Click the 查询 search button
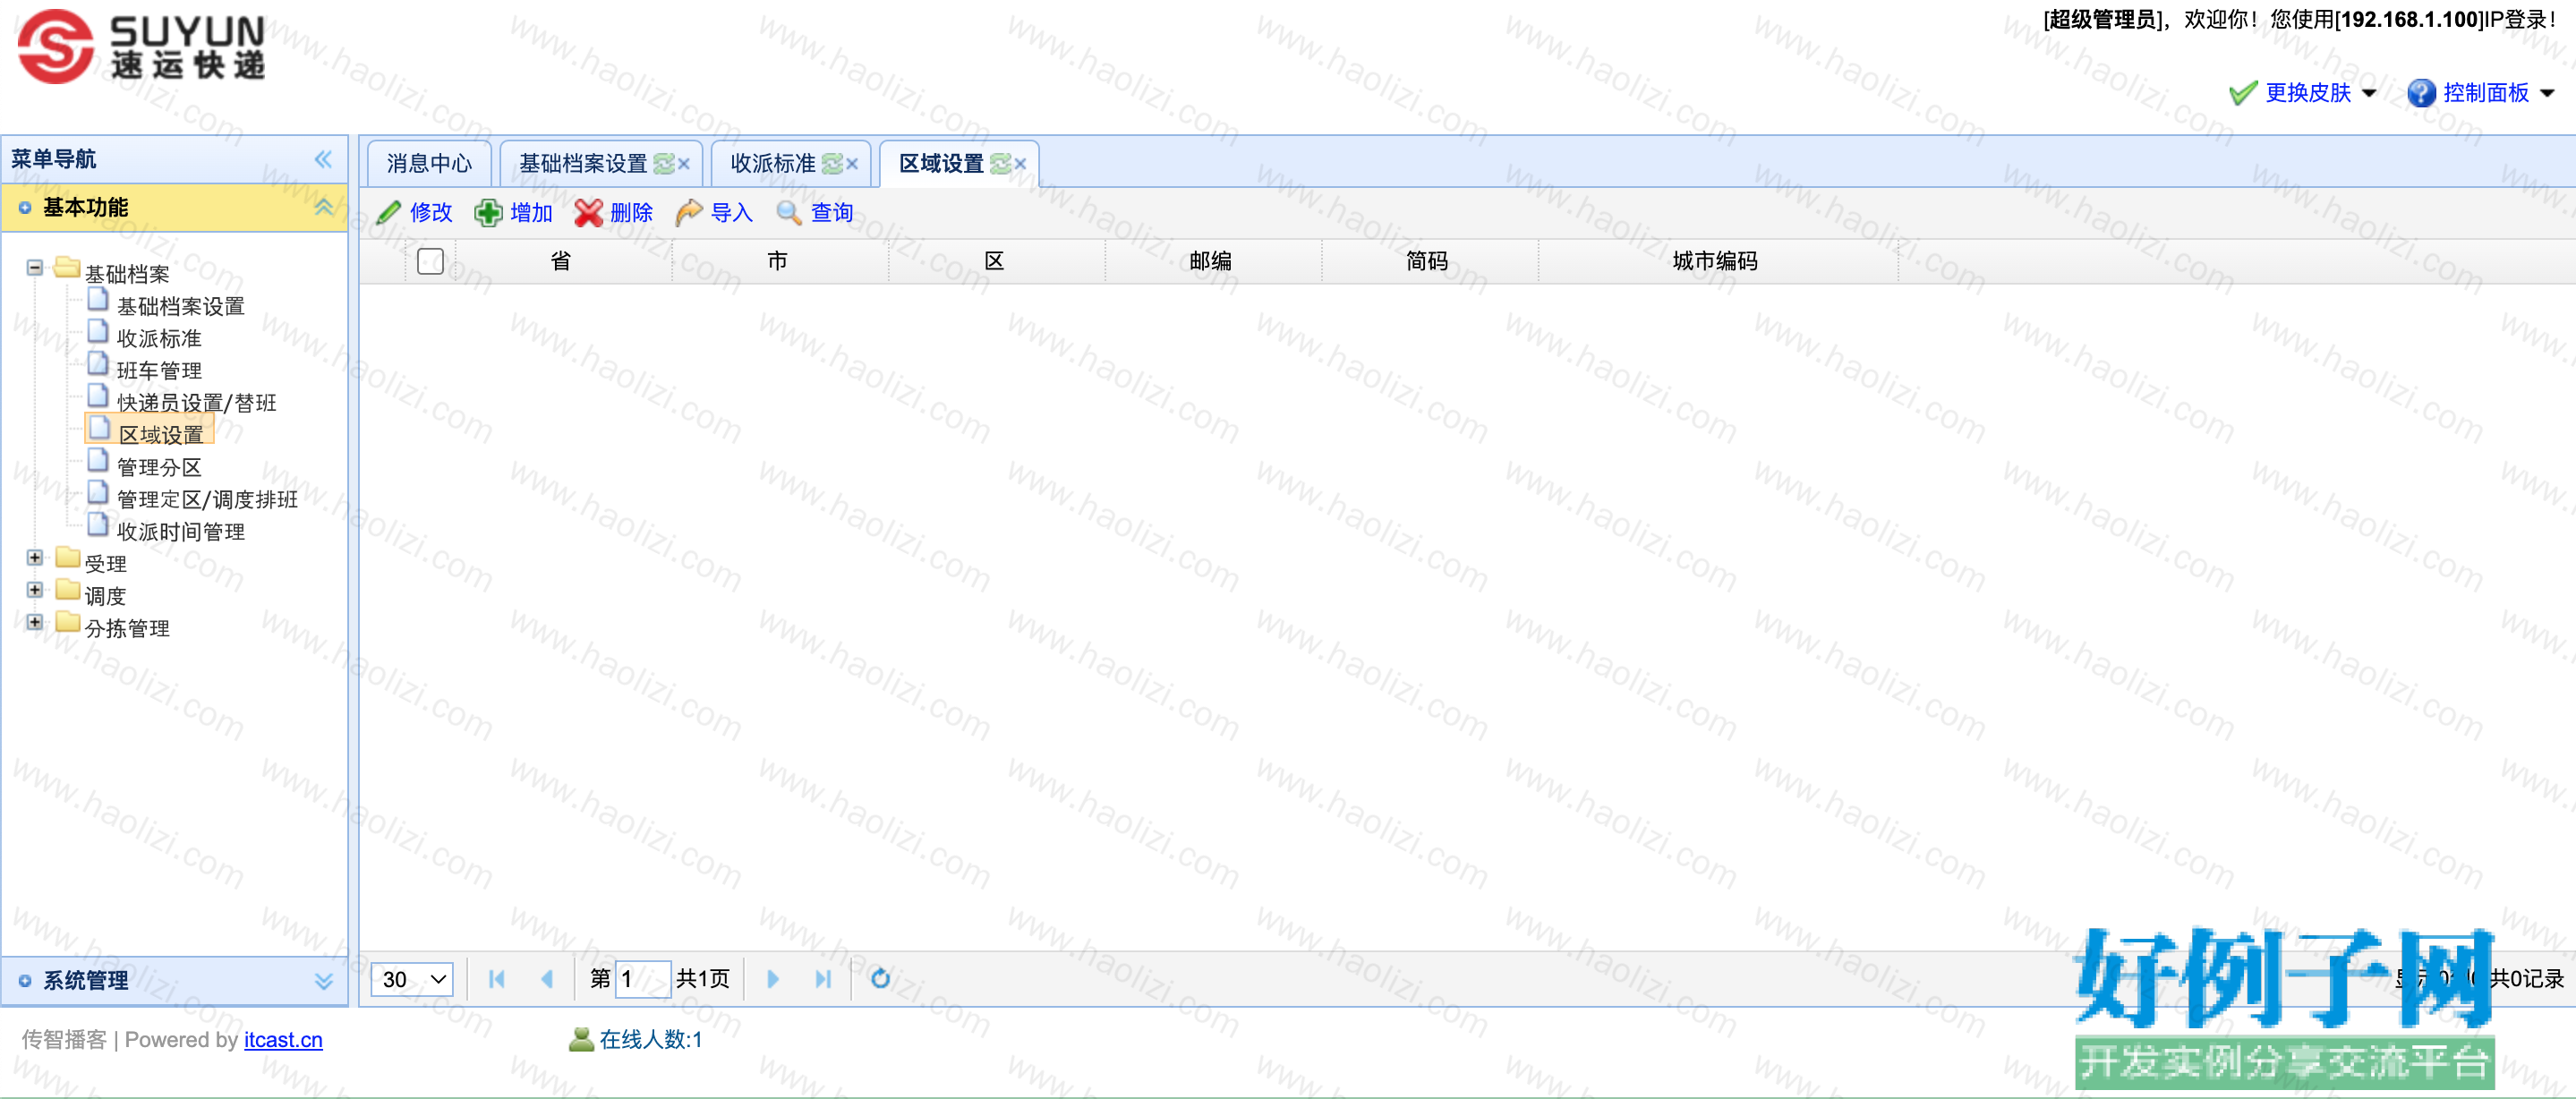 [x=815, y=213]
